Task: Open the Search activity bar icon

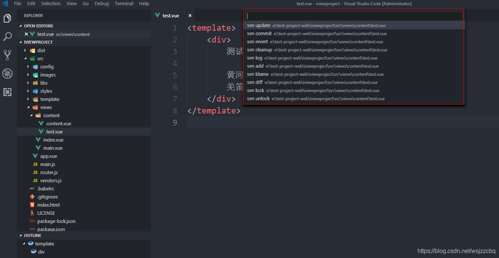Action: click(x=7, y=37)
